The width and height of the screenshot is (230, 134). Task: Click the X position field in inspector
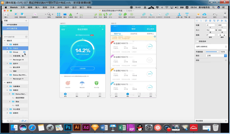click(210, 25)
